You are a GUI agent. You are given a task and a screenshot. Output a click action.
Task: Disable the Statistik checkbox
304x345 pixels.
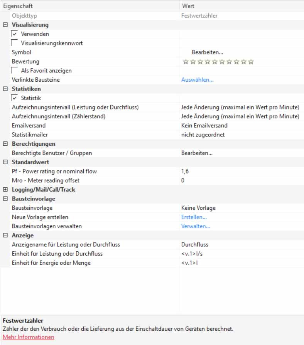pos(15,98)
